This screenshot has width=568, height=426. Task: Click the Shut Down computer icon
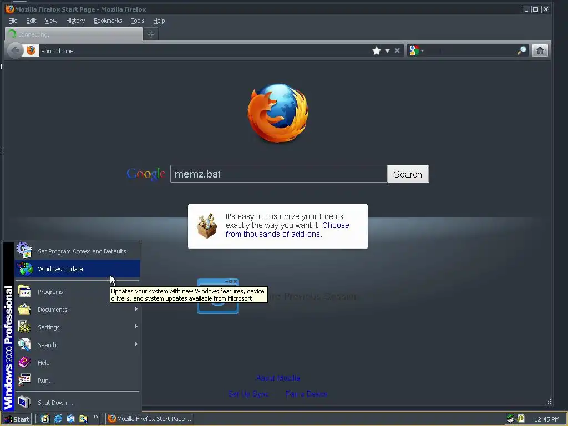24,402
